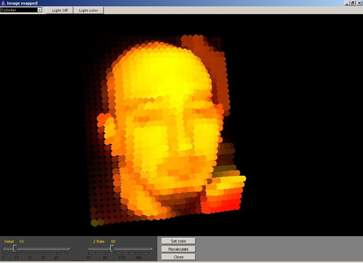Click the Image mapped title bar text
Viewport: 363px width, 263px height.
[22, 3]
